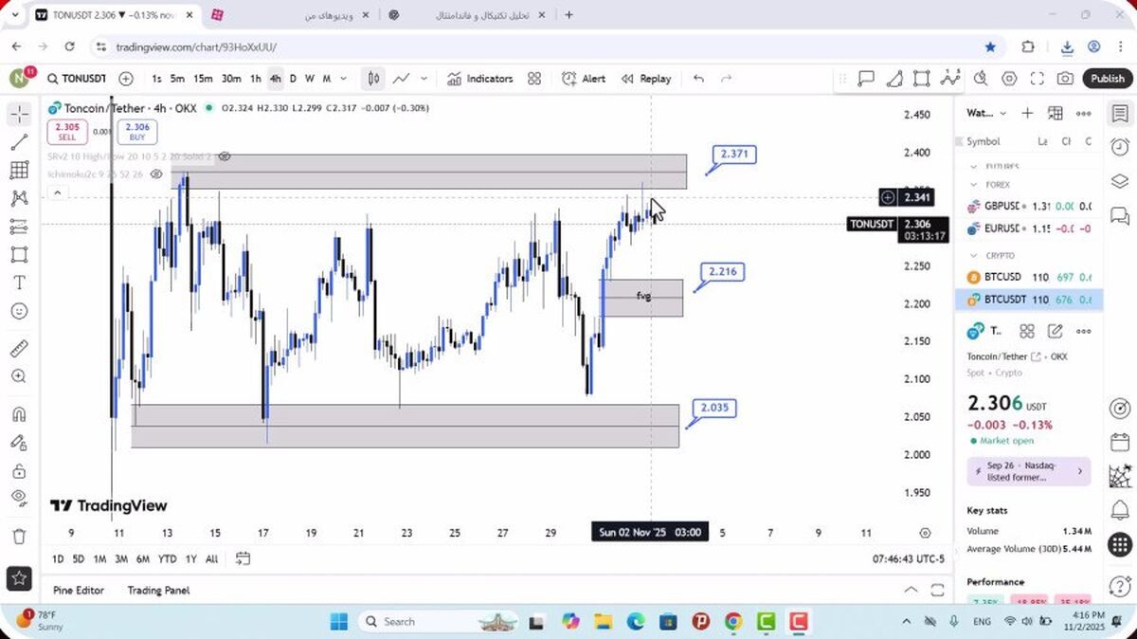Open the chart style dropdown arrow

click(424, 79)
